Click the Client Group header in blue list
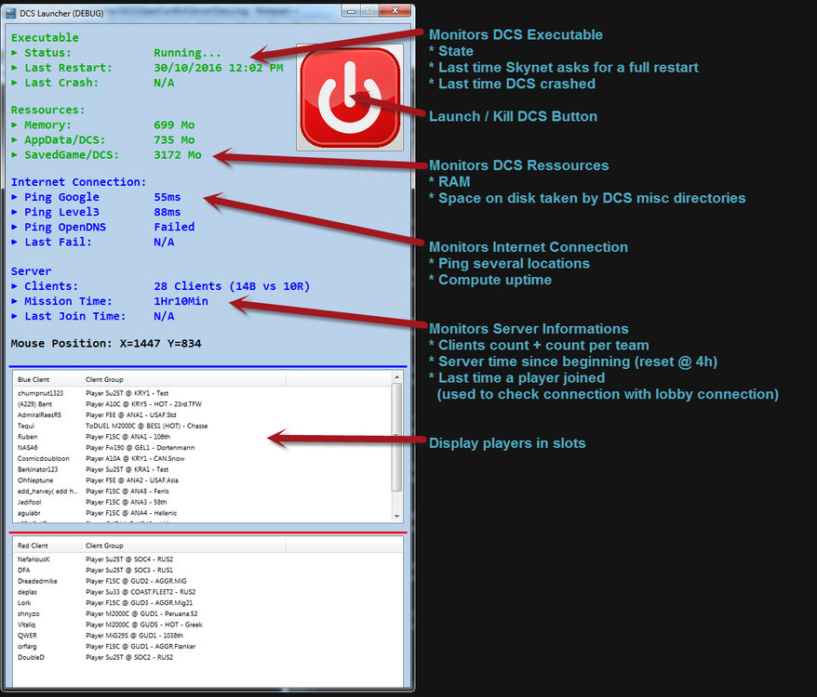817x697 pixels. (183, 379)
